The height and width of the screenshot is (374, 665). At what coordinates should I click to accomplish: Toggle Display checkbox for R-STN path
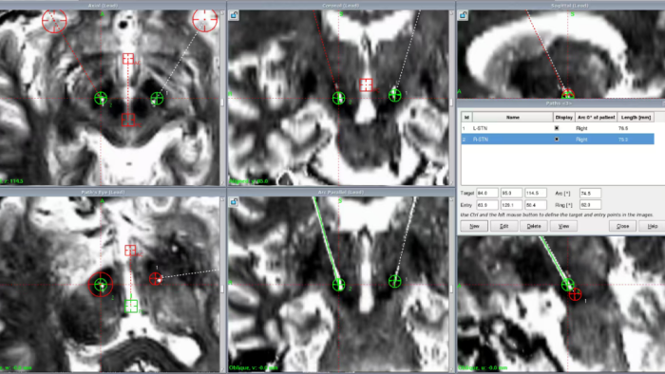(x=557, y=139)
